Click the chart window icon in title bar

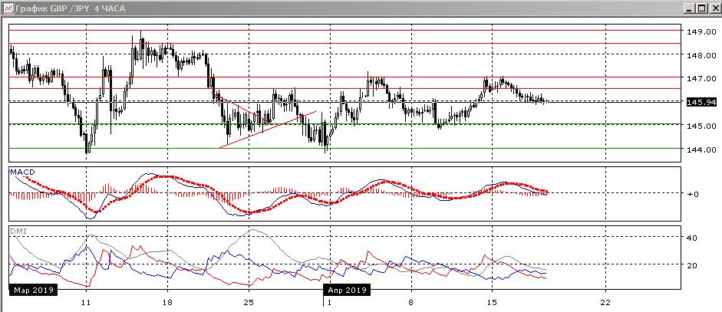(x=8, y=8)
